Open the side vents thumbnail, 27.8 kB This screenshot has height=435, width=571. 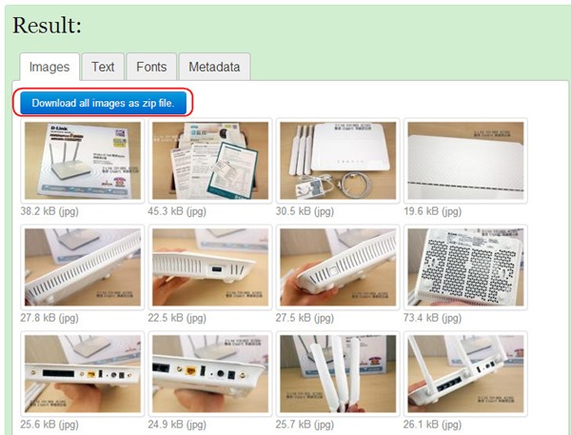(83, 267)
